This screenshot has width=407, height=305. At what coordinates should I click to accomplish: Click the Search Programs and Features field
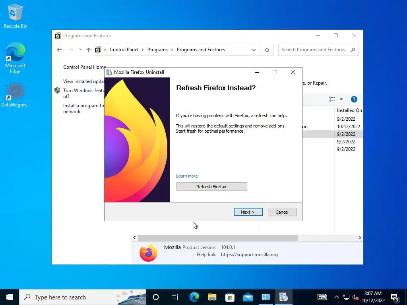[318, 50]
